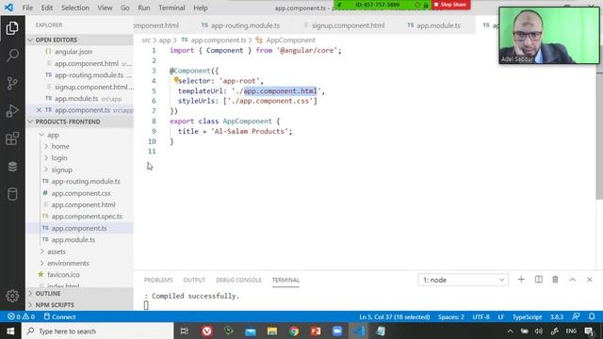Open the Source Control view
The height and width of the screenshot is (339, 603).
(12, 83)
